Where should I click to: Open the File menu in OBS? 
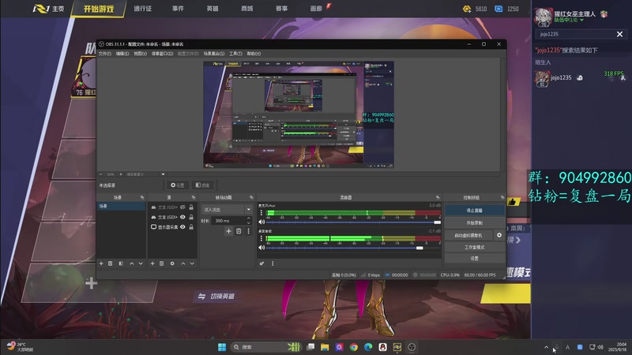[105, 54]
